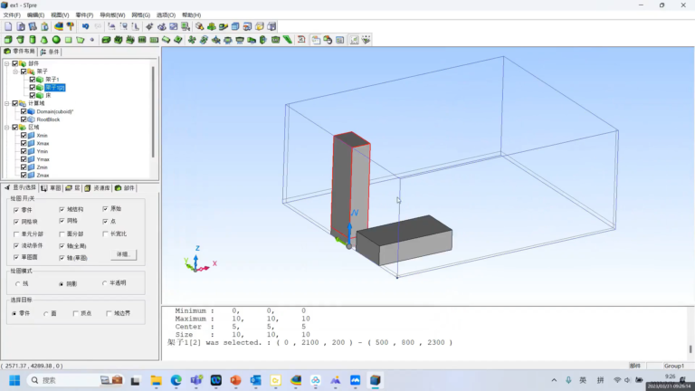Select 半透明 drawing mode radio
This screenshot has height=391, width=695.
pyautogui.click(x=105, y=282)
